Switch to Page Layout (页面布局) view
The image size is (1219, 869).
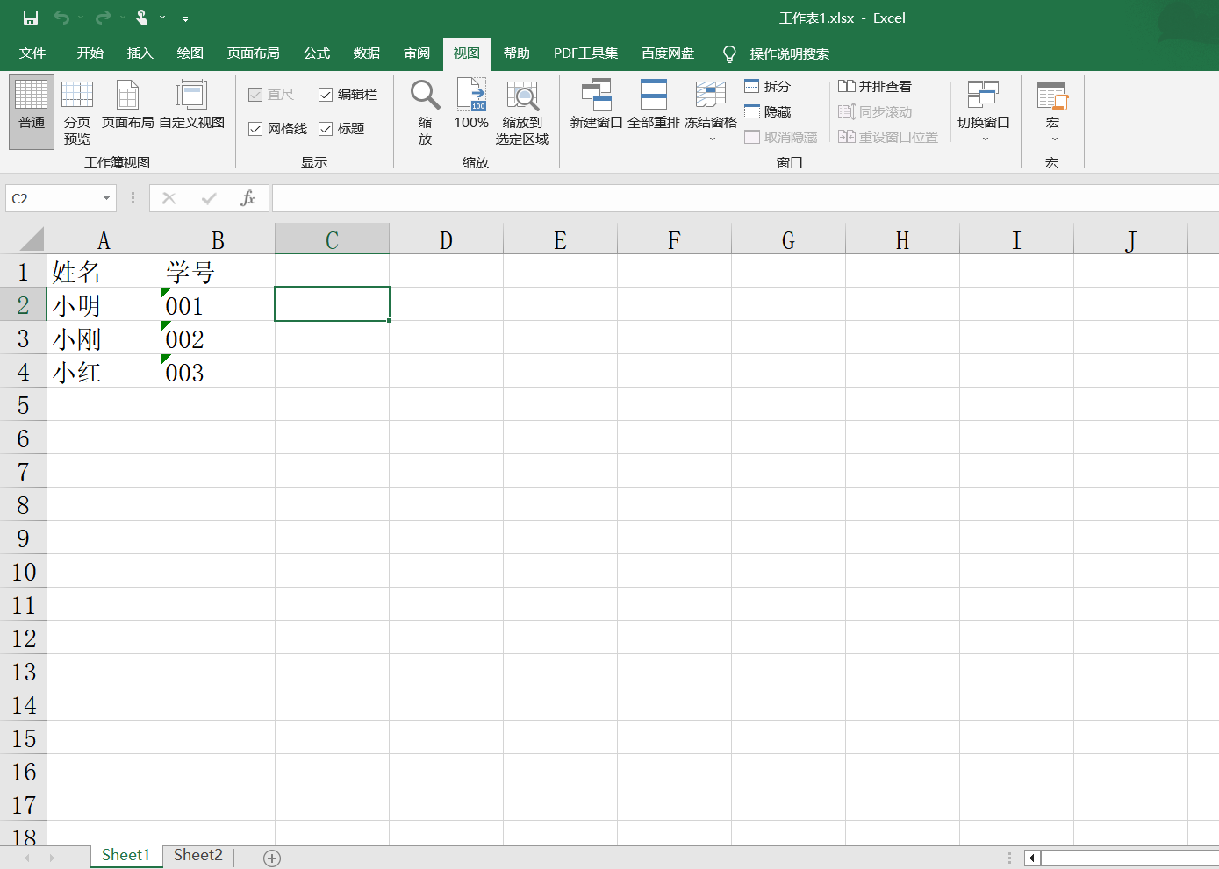(127, 105)
